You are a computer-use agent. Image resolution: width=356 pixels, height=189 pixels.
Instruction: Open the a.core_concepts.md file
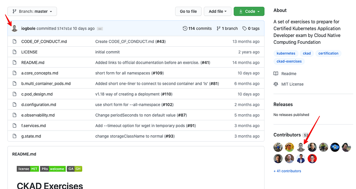click(40, 73)
